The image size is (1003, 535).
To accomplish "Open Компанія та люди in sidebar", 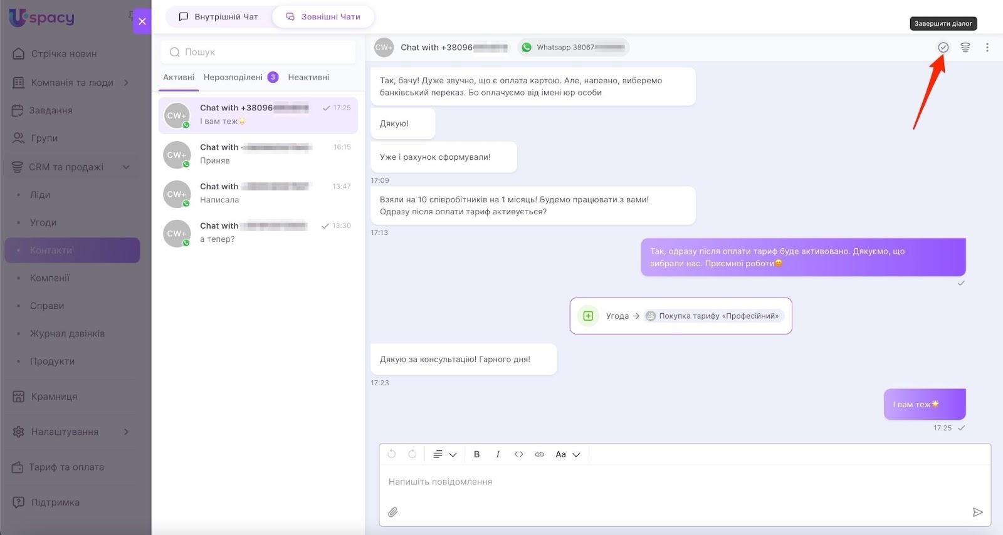I will (x=72, y=83).
